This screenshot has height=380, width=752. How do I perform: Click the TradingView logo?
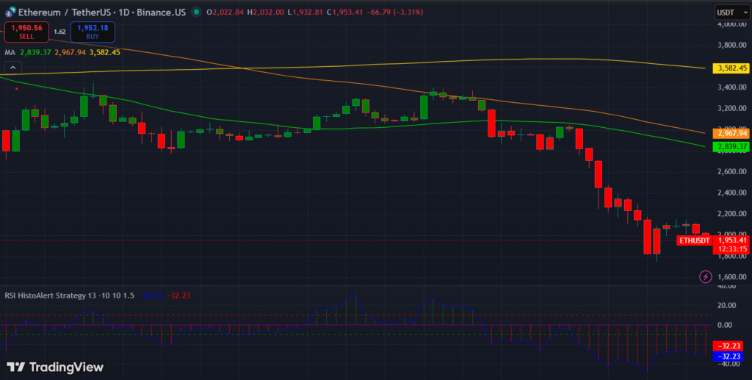coord(55,367)
